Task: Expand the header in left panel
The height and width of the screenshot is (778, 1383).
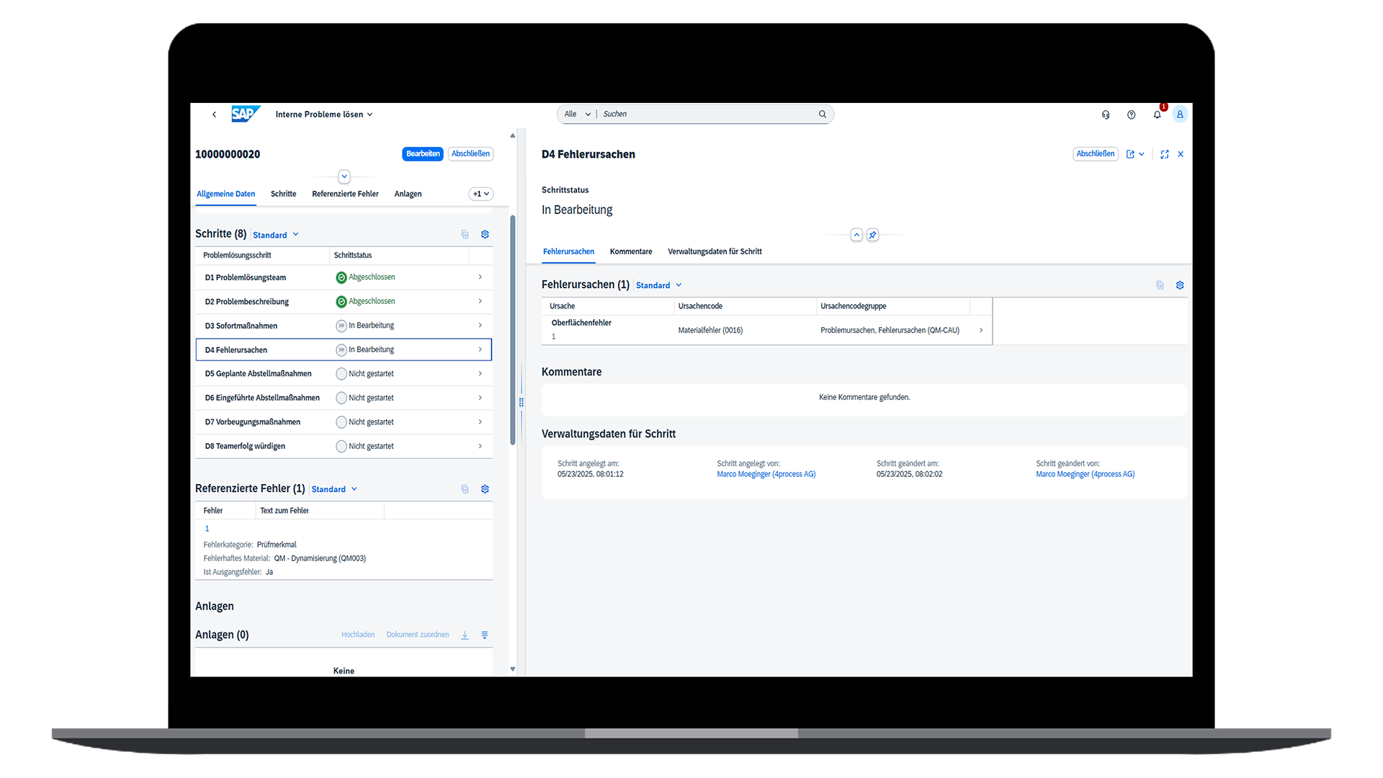Action: coord(344,176)
